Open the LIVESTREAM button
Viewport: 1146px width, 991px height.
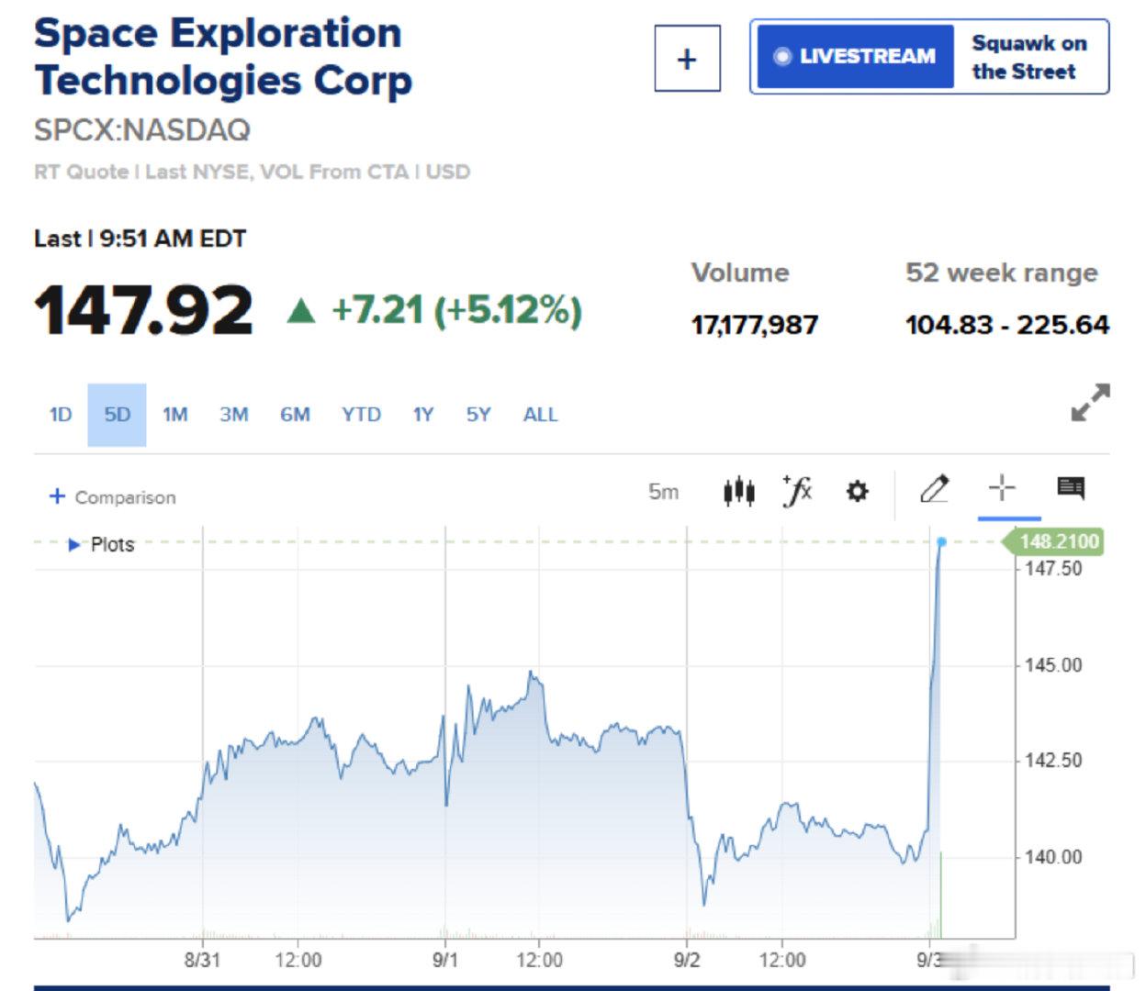(x=855, y=56)
